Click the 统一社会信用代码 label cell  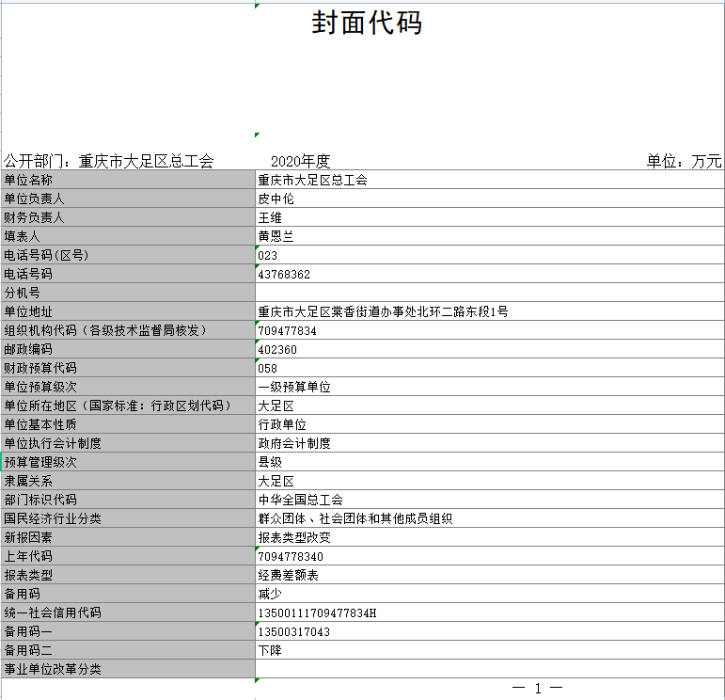pos(128,612)
